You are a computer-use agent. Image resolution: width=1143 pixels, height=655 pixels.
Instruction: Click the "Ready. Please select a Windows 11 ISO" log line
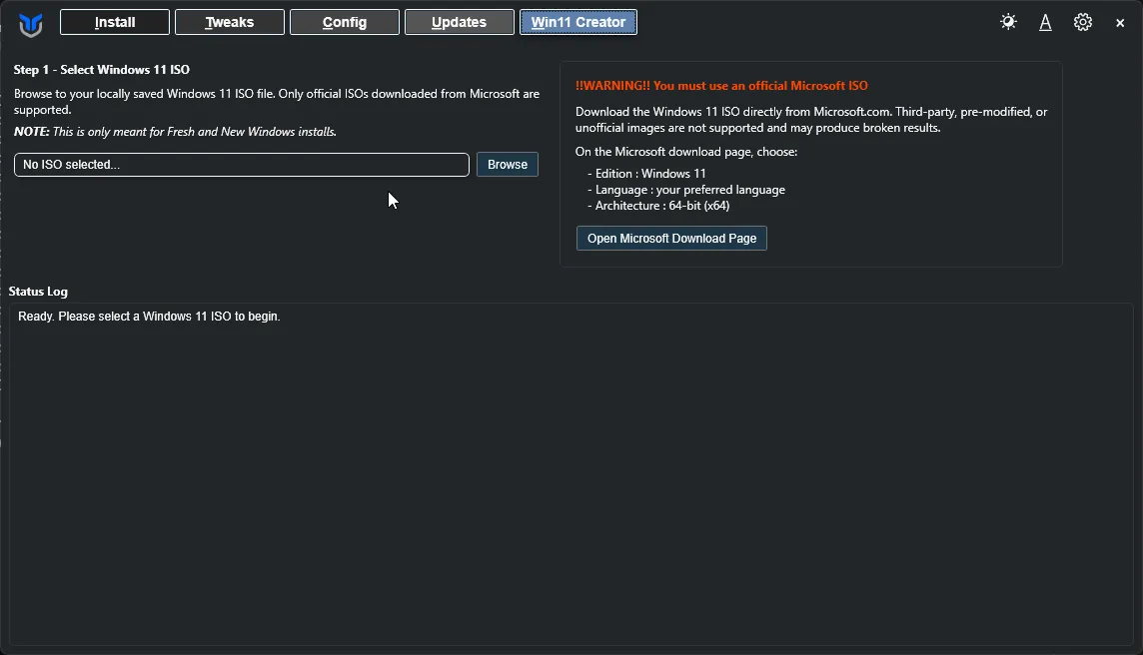[x=150, y=317]
